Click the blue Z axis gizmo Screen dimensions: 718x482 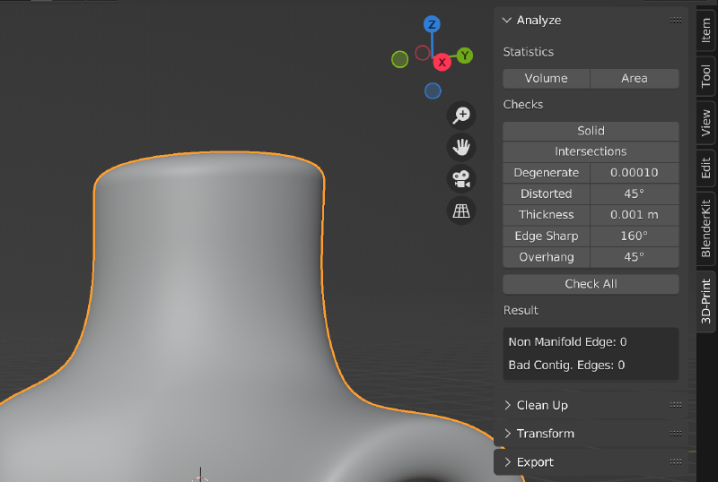pos(432,24)
